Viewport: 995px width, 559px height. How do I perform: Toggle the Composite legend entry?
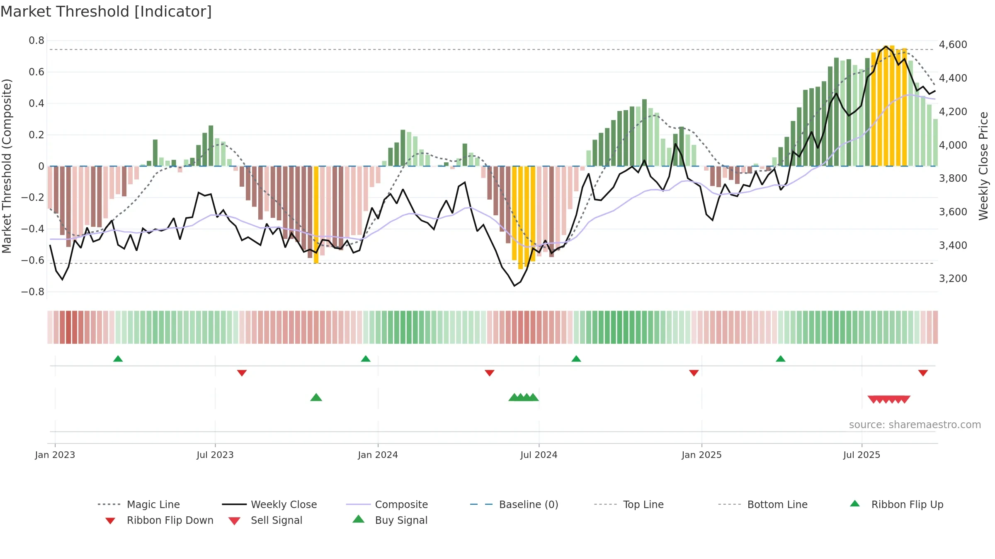click(x=387, y=504)
